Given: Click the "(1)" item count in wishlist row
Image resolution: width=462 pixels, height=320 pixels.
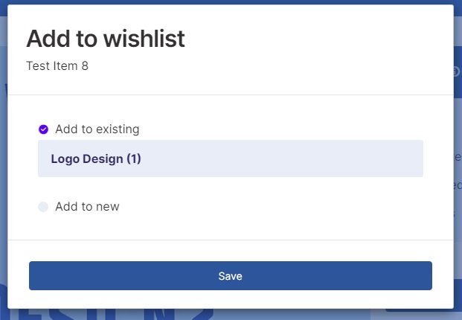Looking at the screenshot, I should click(x=133, y=159).
